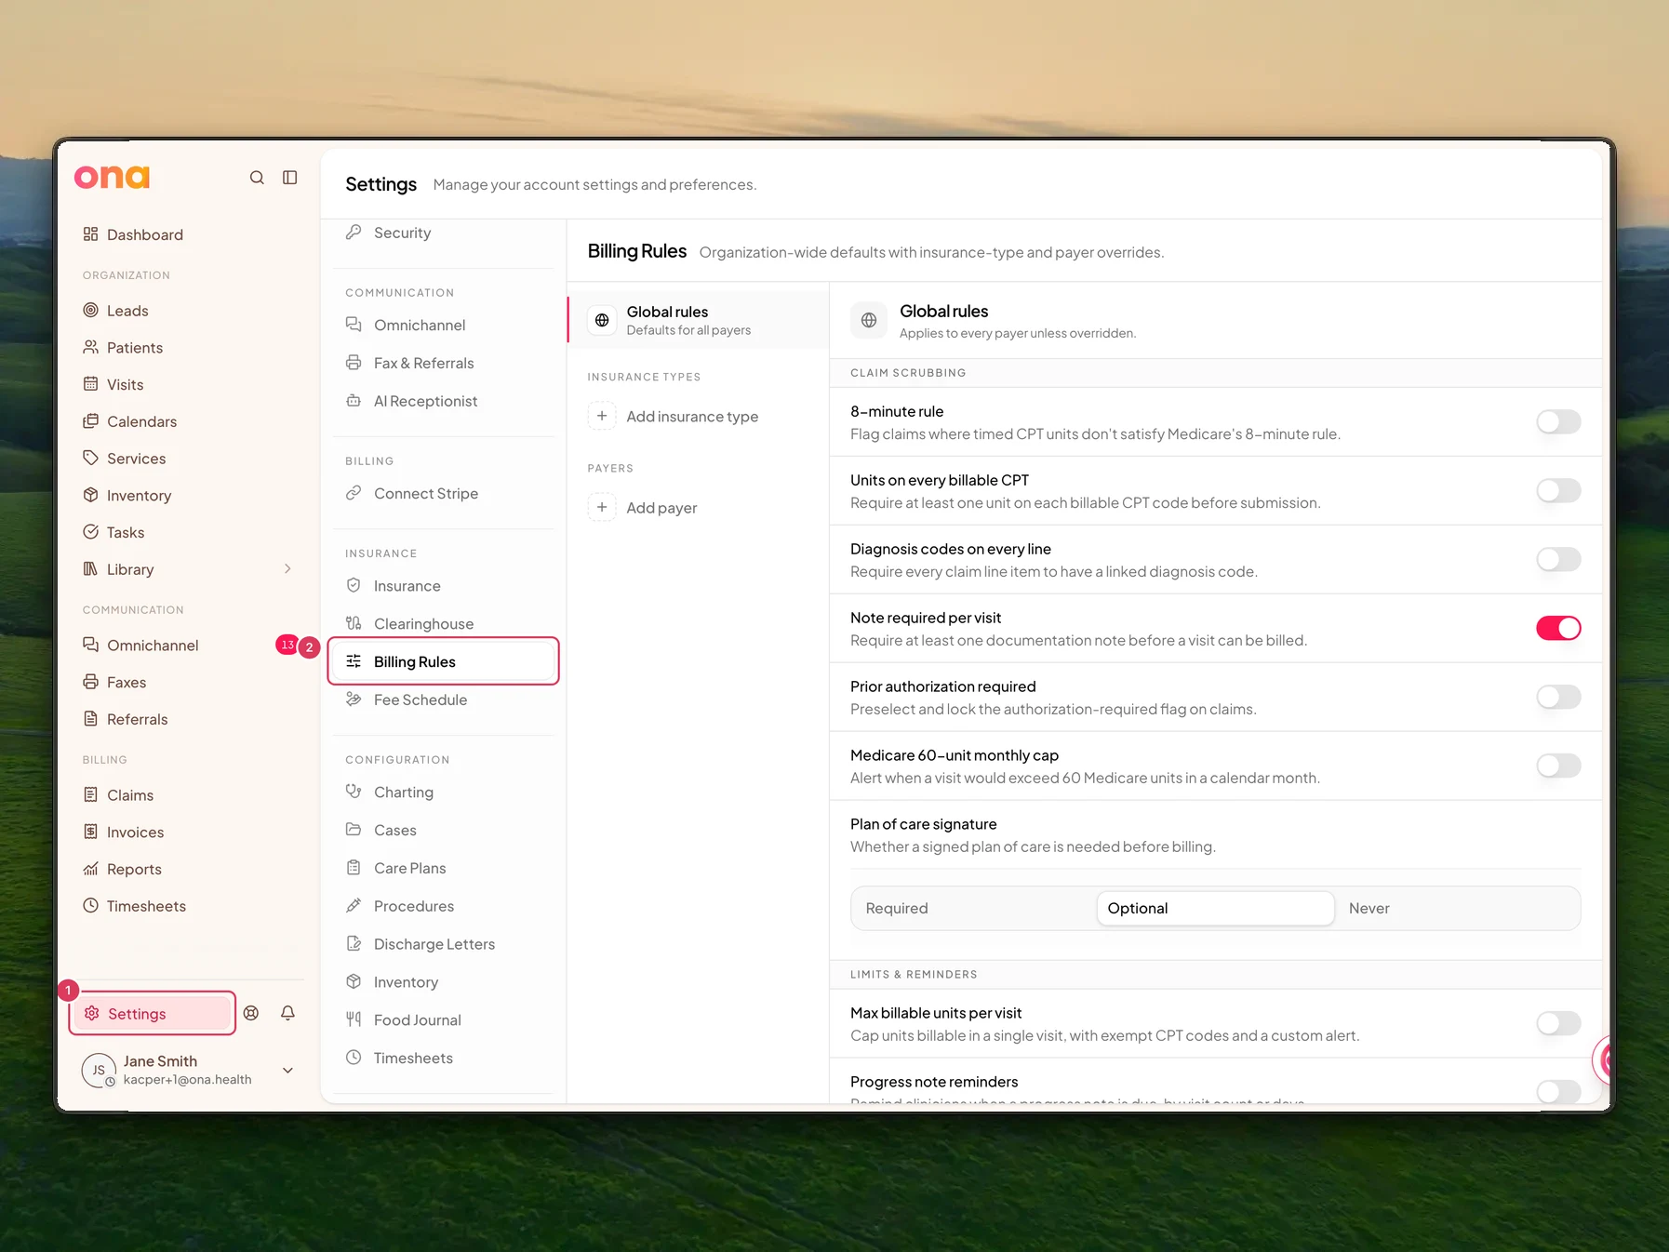Click the Reports chart icon
Image resolution: width=1669 pixels, height=1252 pixels.
click(x=90, y=869)
